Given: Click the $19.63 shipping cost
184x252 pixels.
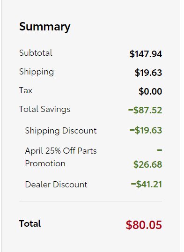Looking at the screenshot, I should pyautogui.click(x=148, y=73).
